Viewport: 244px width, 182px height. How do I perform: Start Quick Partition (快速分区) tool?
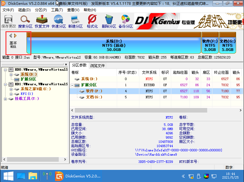coord(59,22)
